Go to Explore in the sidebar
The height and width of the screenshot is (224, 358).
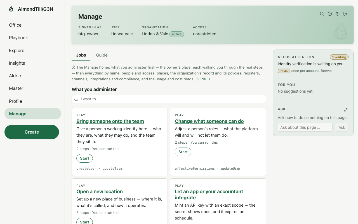[x=33, y=50]
